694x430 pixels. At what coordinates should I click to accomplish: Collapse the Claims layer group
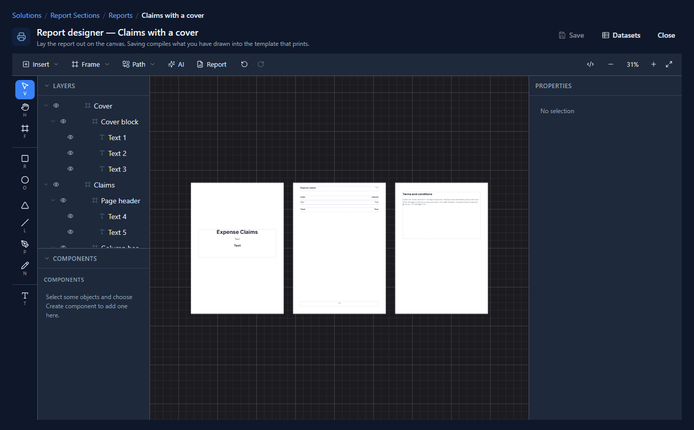pos(46,185)
